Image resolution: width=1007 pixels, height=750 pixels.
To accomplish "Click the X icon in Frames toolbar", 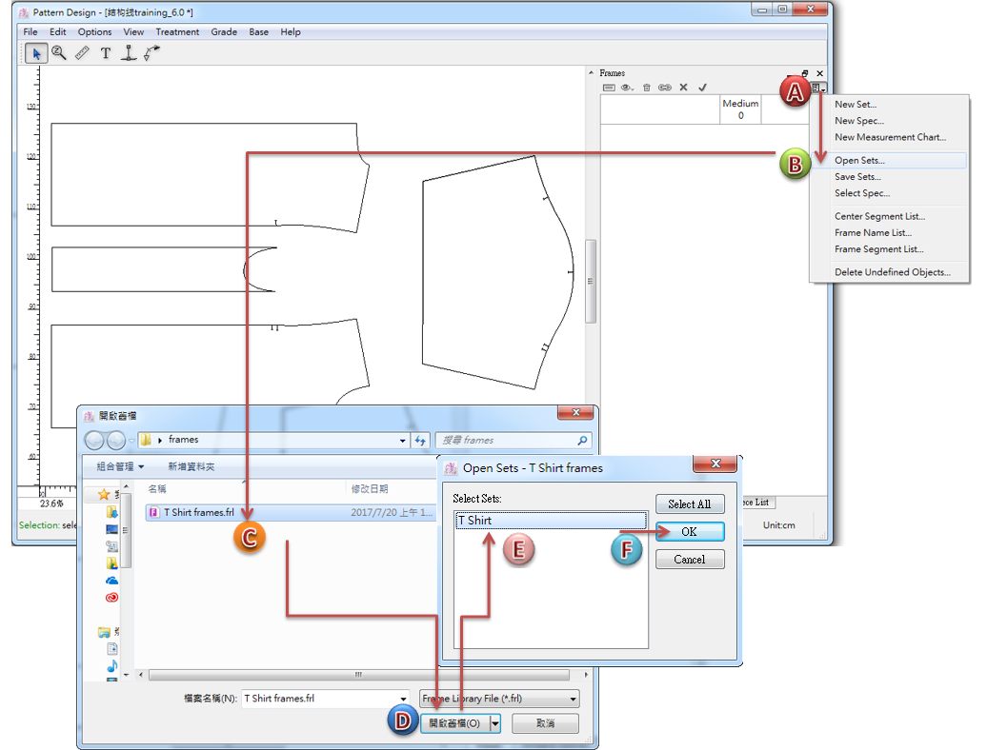I will click(x=683, y=88).
